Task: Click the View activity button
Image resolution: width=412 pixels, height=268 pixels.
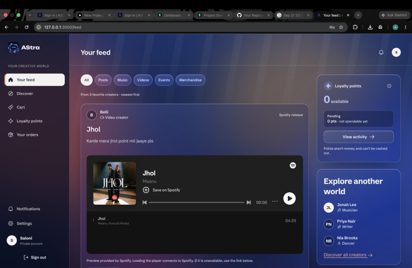Action: pos(358,137)
